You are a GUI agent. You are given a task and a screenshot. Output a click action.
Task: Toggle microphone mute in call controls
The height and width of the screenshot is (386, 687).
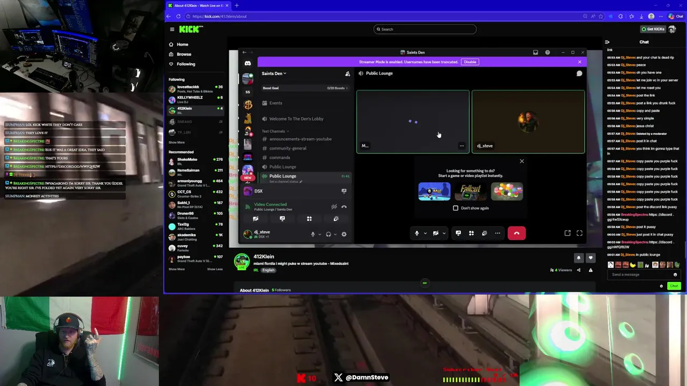coord(416,233)
